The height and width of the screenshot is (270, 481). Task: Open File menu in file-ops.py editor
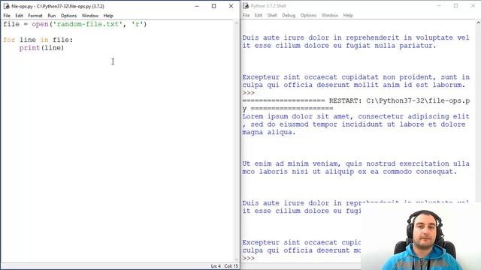tap(7, 16)
